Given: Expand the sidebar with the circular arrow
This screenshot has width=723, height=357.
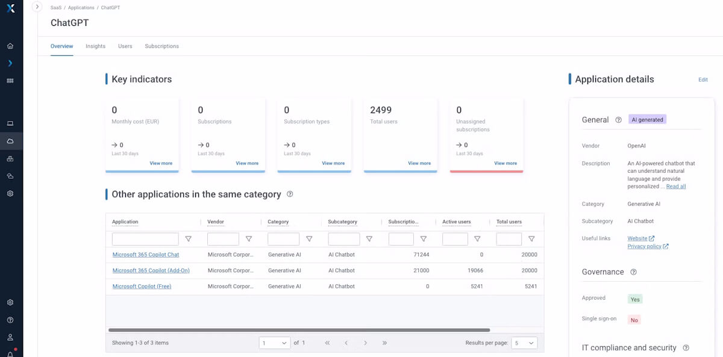Looking at the screenshot, I should pos(37,7).
